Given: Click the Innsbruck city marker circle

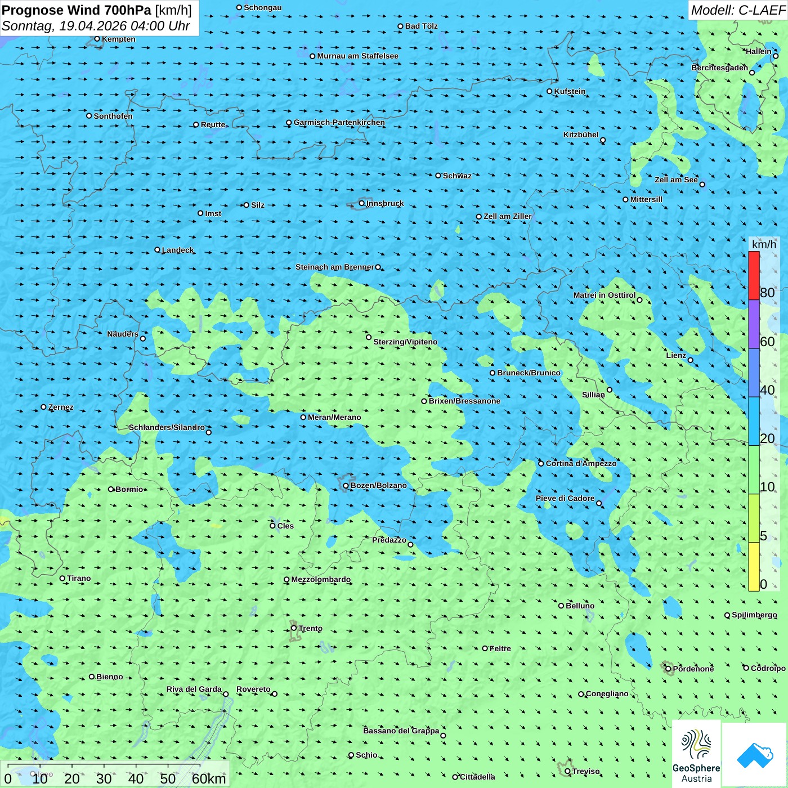Looking at the screenshot, I should click(362, 203).
